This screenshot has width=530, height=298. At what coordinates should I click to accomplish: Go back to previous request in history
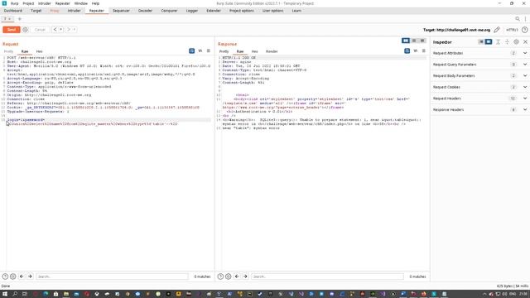[x=55, y=30]
